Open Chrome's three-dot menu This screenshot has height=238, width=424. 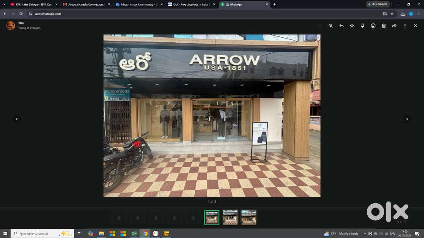point(418,14)
